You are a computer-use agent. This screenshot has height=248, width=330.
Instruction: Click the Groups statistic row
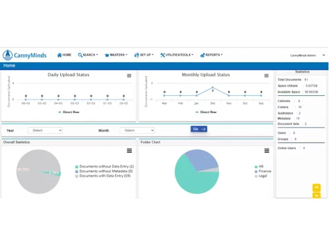click(287, 139)
